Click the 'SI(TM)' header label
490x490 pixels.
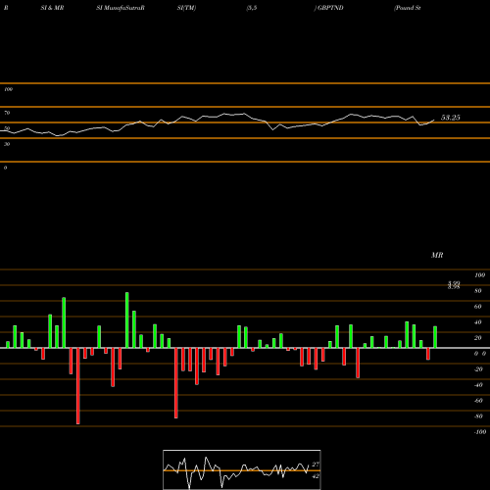pyautogui.click(x=186, y=8)
